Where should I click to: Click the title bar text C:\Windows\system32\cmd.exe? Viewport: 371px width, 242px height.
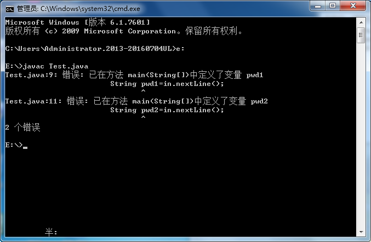[90, 9]
